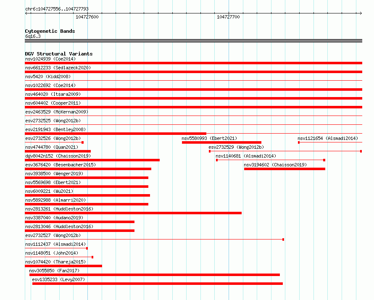Select nsv2813046 (Huddleston2016) variant
This screenshot has width=374, height=300.
(x=59, y=226)
